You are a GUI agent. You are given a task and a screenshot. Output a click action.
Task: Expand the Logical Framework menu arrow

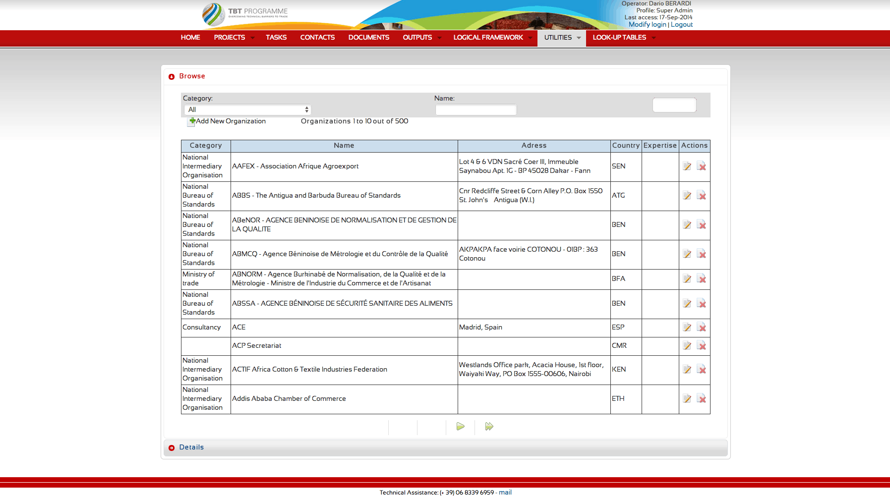coord(530,38)
